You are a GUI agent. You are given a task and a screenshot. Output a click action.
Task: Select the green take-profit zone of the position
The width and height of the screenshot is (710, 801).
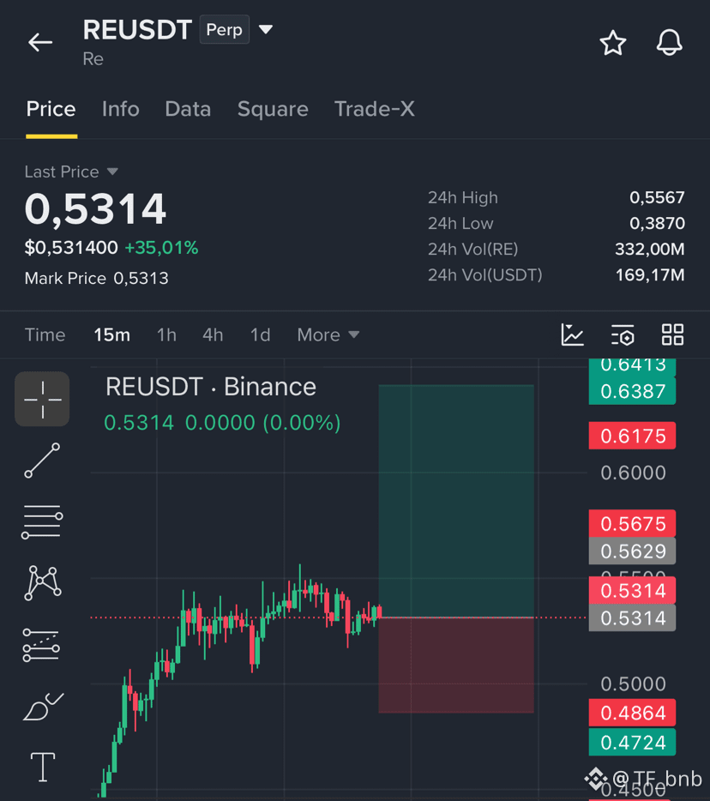[x=456, y=501]
